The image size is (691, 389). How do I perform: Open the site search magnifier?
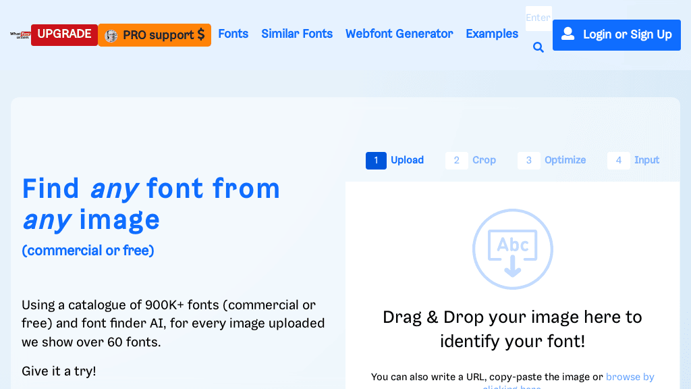tap(538, 47)
